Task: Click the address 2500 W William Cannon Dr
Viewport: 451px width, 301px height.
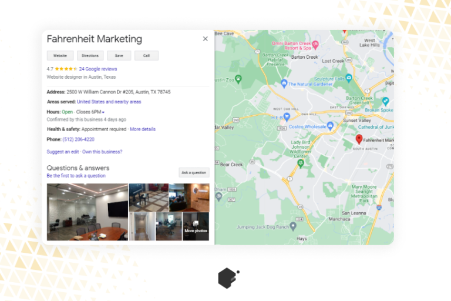Action: point(118,92)
